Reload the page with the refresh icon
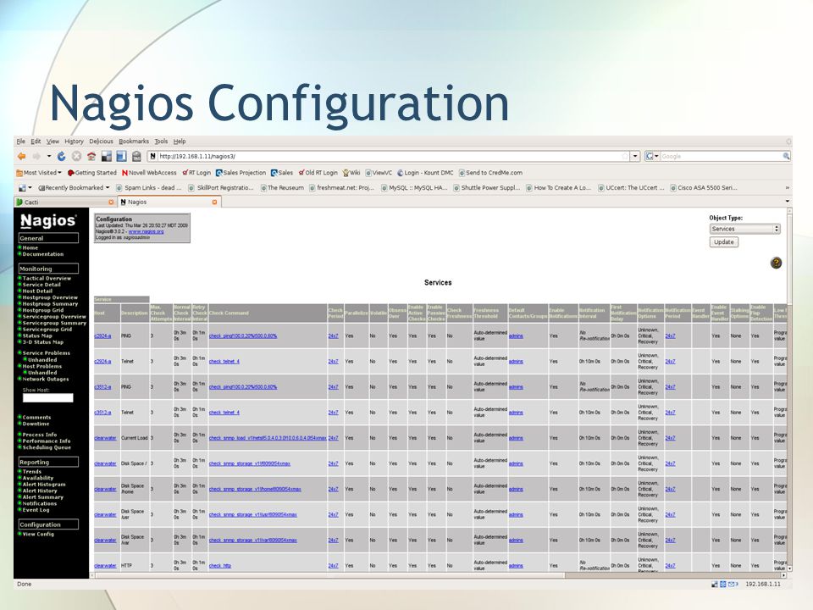The height and width of the screenshot is (610, 813). 61,156
